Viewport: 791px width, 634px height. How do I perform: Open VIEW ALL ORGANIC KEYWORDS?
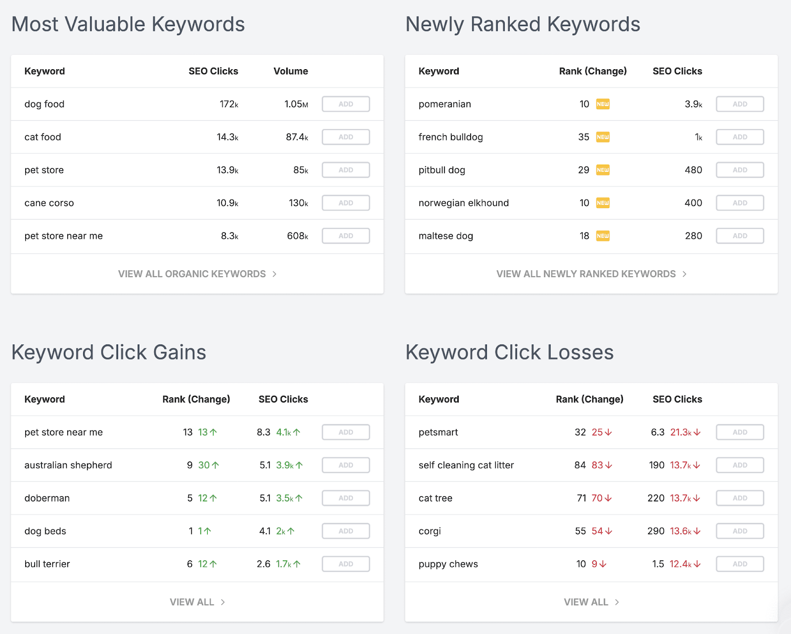click(192, 274)
